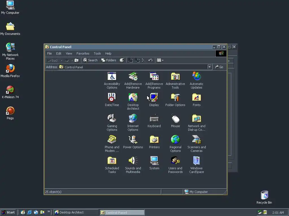Open the Tools menu

coord(97,53)
